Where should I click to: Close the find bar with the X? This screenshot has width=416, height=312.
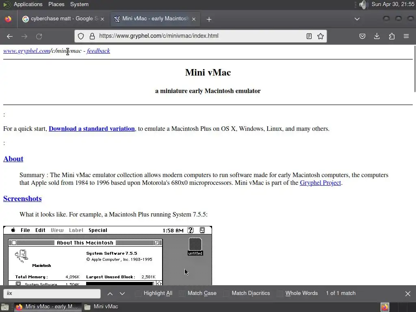(408, 294)
